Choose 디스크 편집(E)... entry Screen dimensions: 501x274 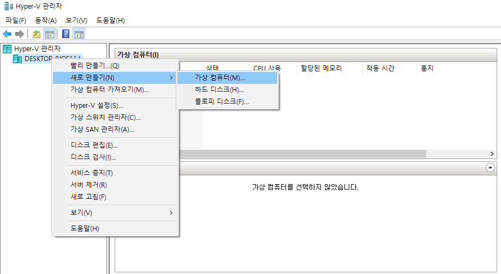click(x=115, y=145)
